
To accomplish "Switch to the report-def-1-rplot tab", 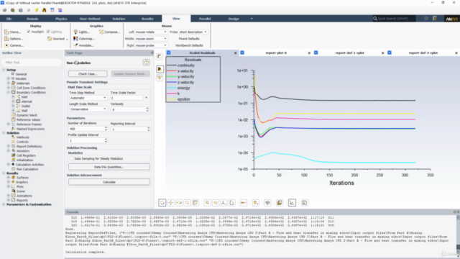I will (x=350, y=53).
